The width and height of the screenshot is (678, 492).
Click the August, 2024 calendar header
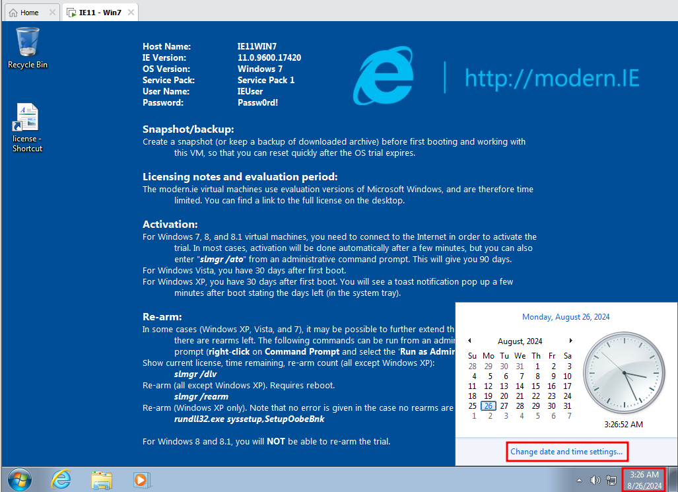520,341
